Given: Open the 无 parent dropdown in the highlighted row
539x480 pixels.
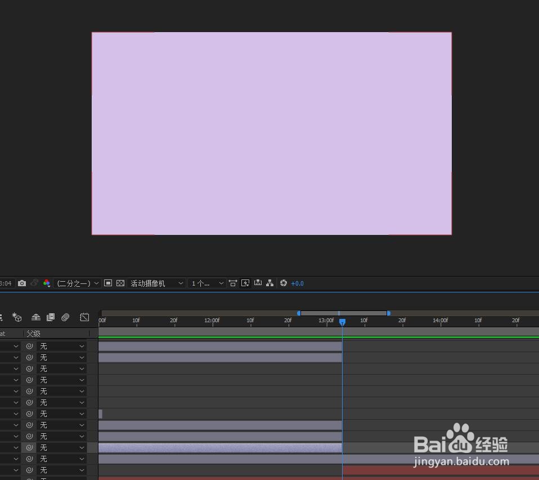Looking at the screenshot, I should coord(61,448).
